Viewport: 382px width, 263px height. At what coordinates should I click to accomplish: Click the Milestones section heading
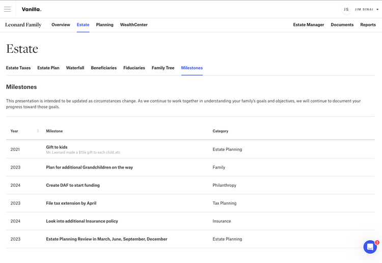(x=21, y=87)
